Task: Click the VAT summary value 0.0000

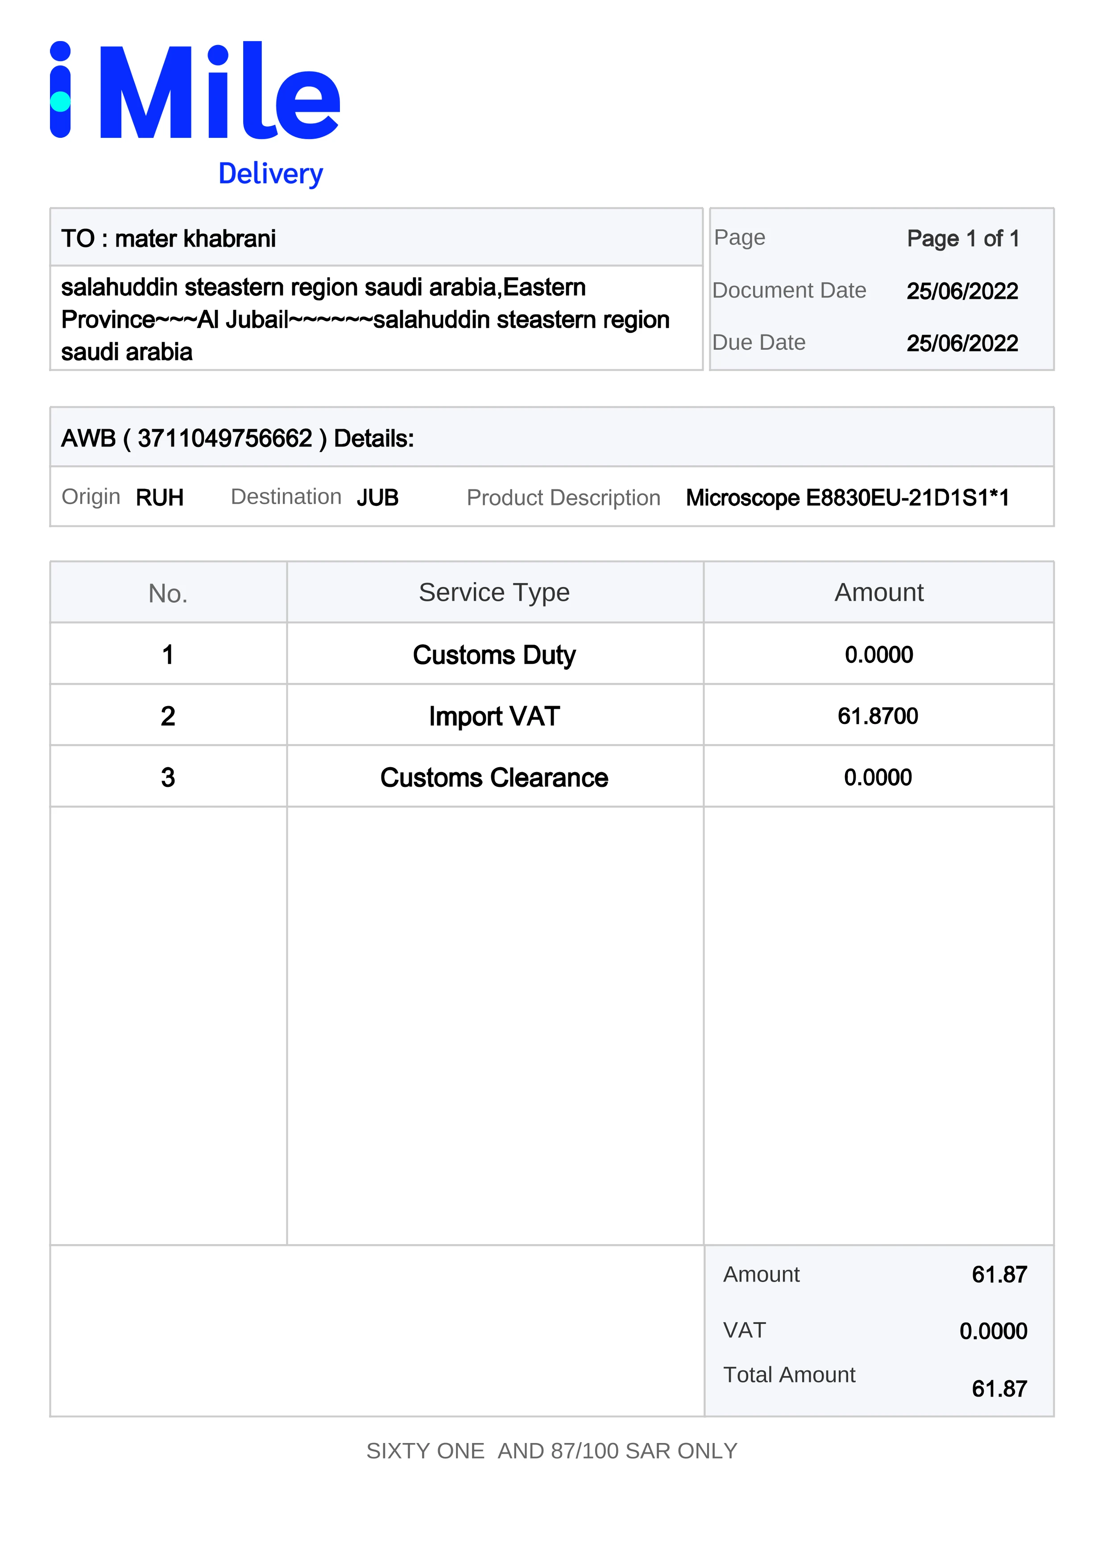Action: click(x=992, y=1331)
